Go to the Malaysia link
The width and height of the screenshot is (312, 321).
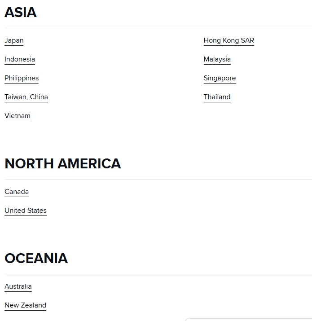coord(217,59)
